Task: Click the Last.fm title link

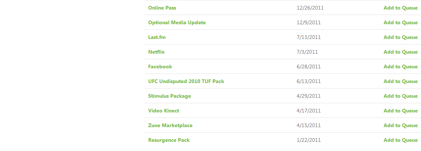Action: coord(157,37)
